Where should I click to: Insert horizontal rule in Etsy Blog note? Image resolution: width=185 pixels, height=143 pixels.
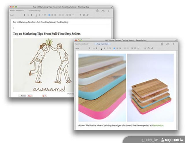pyautogui.click(x=73, y=15)
